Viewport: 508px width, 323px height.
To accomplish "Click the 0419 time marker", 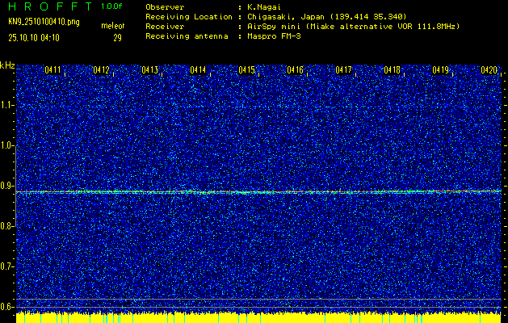I will click(x=441, y=71).
